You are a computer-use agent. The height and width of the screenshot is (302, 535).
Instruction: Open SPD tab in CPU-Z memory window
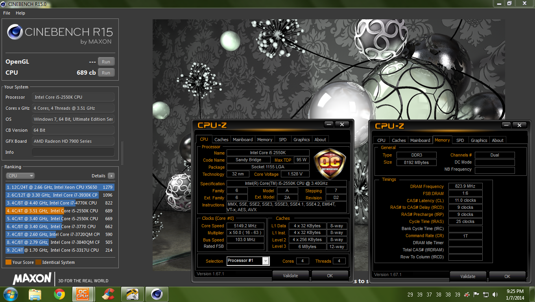pyautogui.click(x=460, y=140)
